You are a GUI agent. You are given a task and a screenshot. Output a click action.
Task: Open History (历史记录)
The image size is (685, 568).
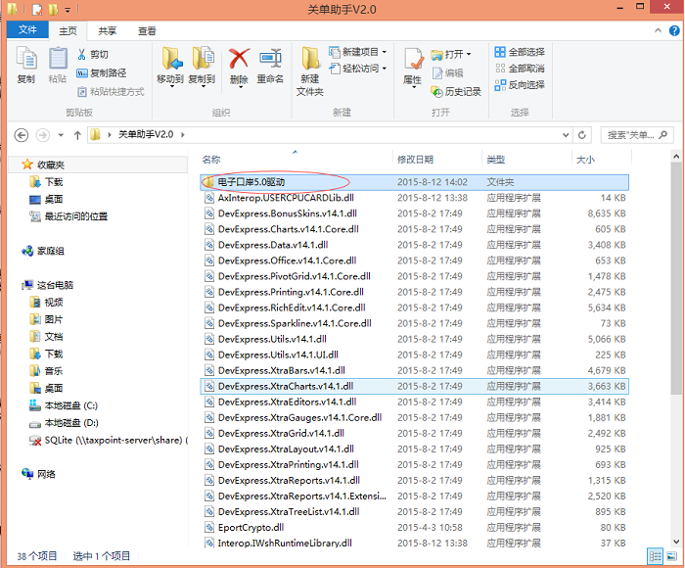point(456,91)
